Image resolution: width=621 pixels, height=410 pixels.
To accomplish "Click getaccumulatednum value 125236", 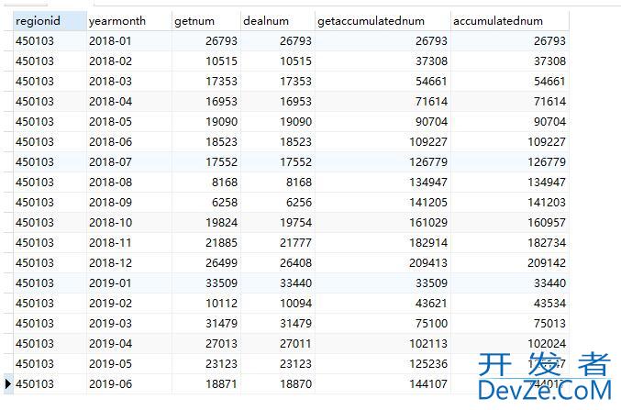I will click(x=383, y=364).
